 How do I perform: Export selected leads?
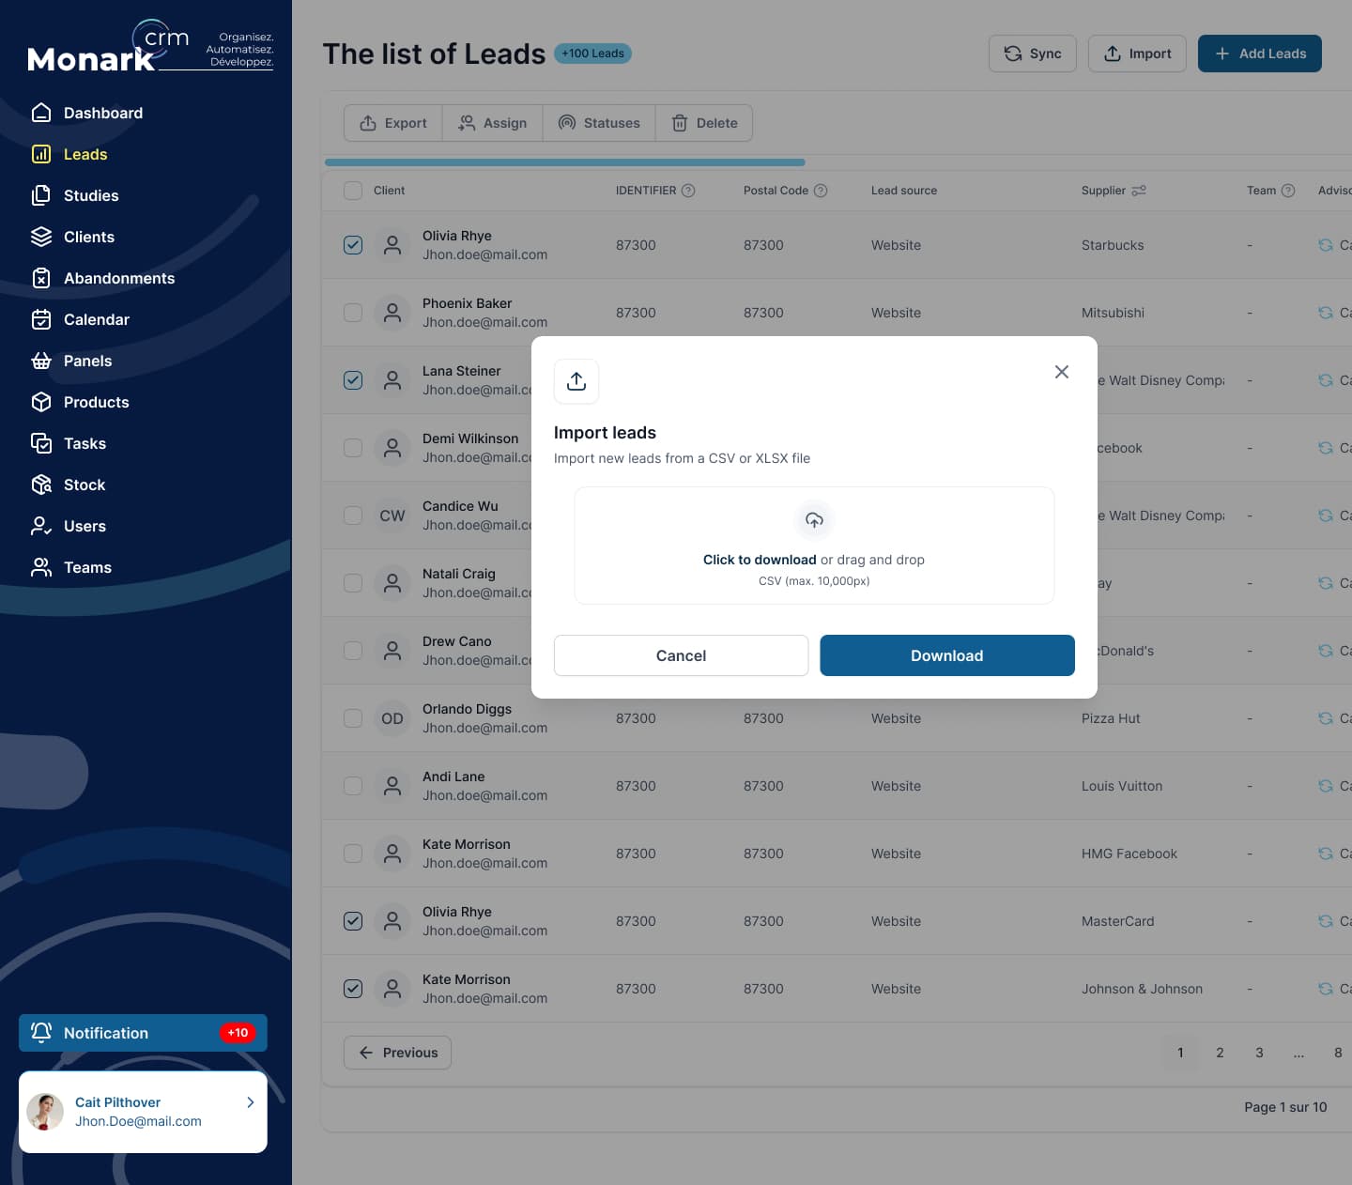[x=392, y=123]
